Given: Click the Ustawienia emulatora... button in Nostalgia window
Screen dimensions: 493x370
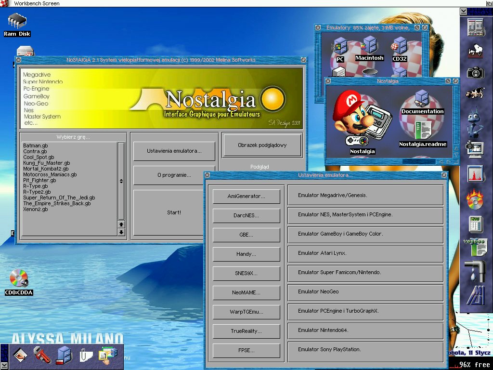Looking at the screenshot, I should tap(174, 151).
